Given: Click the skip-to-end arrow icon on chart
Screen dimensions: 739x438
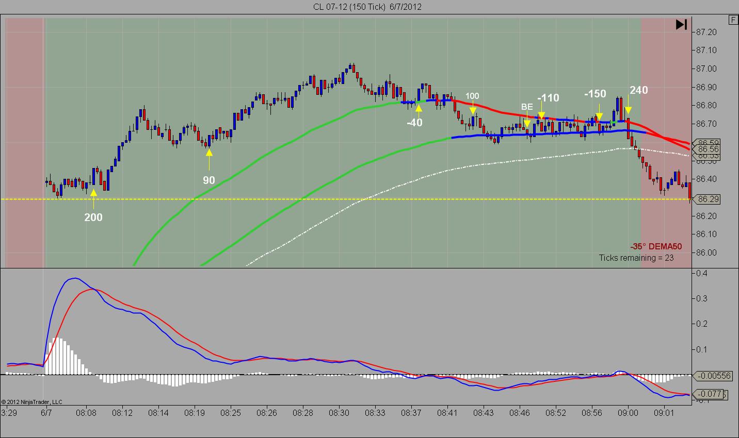Looking at the screenshot, I should coord(681,25).
